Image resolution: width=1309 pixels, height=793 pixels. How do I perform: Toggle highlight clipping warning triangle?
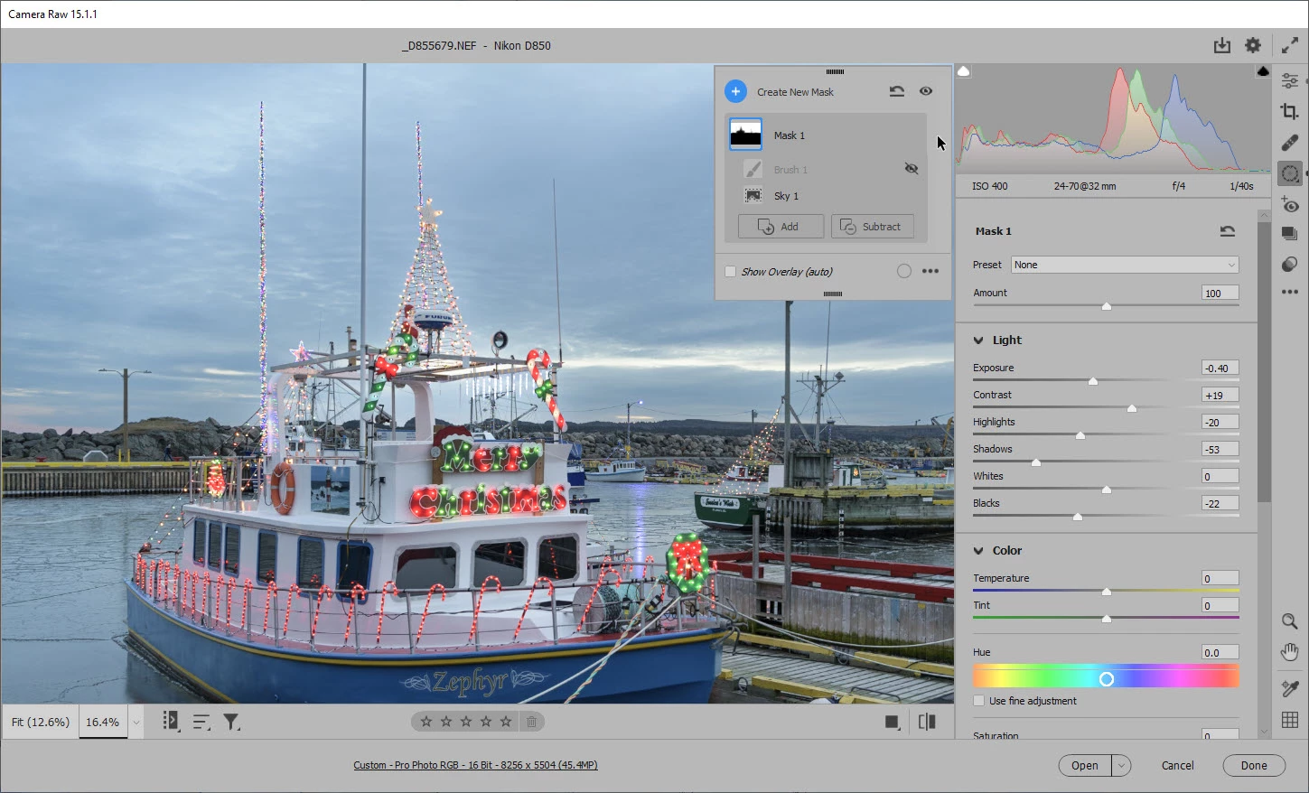[1262, 71]
